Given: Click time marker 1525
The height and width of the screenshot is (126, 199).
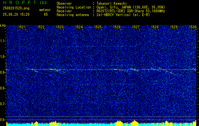Looking at the screenshot, I should 98,27.
